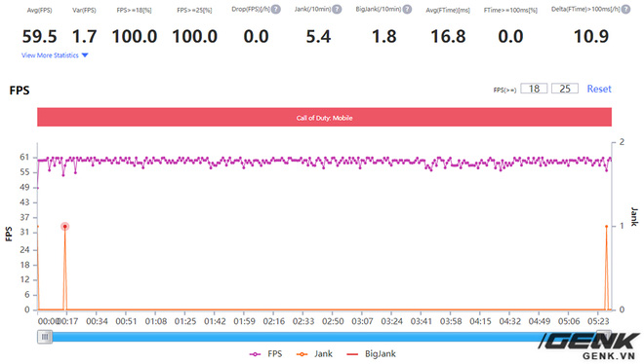Screen dimensions: 644x364
Task: Toggle the BigJank series in legend
Action: [x=372, y=353]
